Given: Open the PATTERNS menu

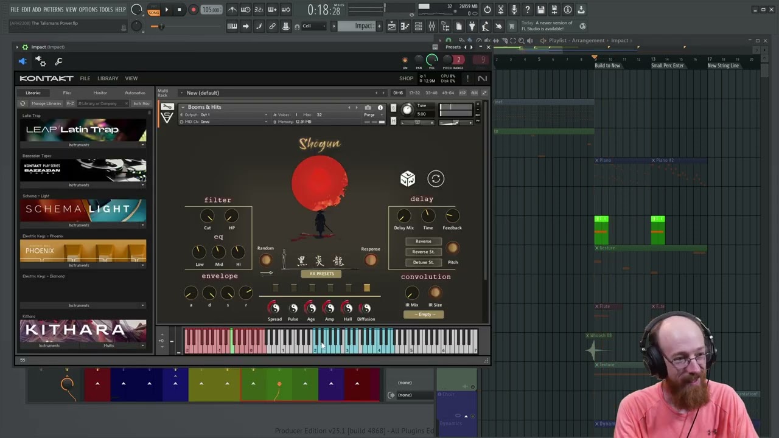Looking at the screenshot, I should coord(53,10).
